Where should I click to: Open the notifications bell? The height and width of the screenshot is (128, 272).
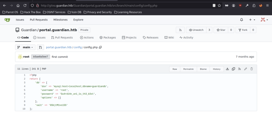(241, 20)
